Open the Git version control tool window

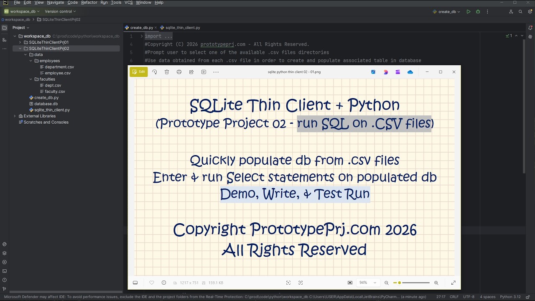[5, 289]
